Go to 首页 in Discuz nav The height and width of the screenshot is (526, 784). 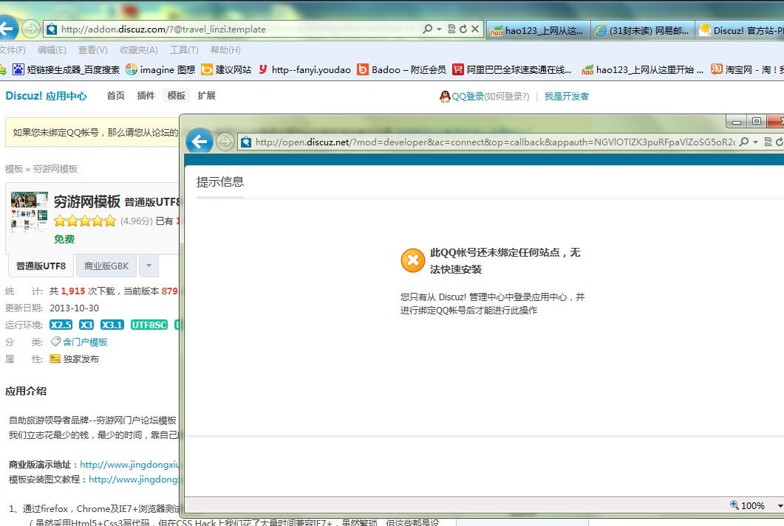[x=115, y=95]
